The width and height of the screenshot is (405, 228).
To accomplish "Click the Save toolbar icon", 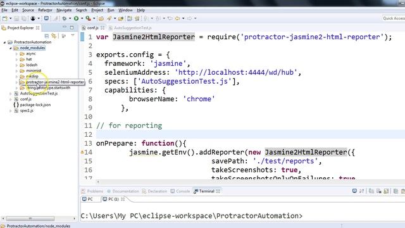I will (x=16, y=18).
